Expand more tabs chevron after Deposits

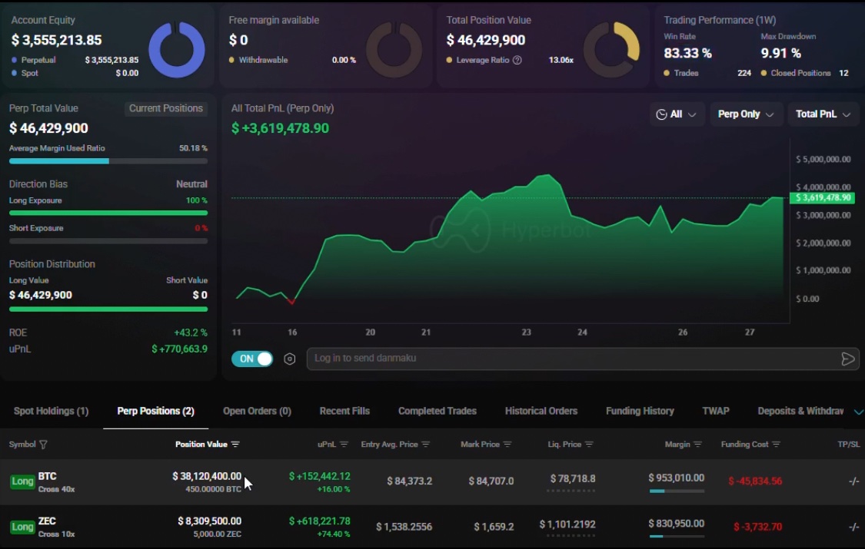pyautogui.click(x=858, y=412)
